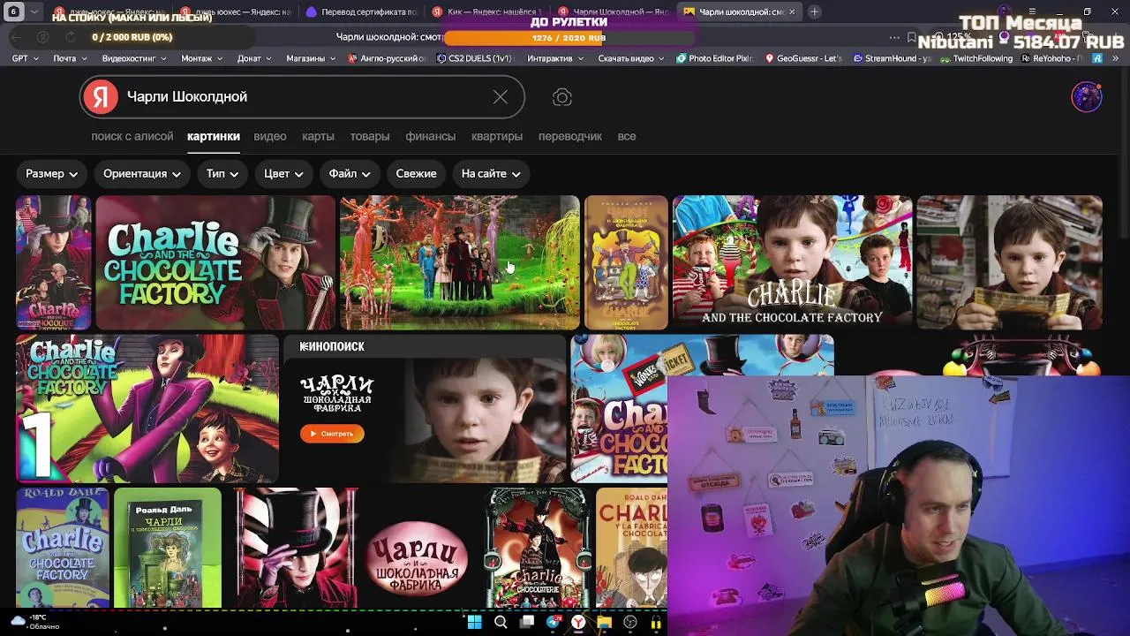Open GeoGuessr bookmark
This screenshot has width=1130, height=636.
(803, 58)
